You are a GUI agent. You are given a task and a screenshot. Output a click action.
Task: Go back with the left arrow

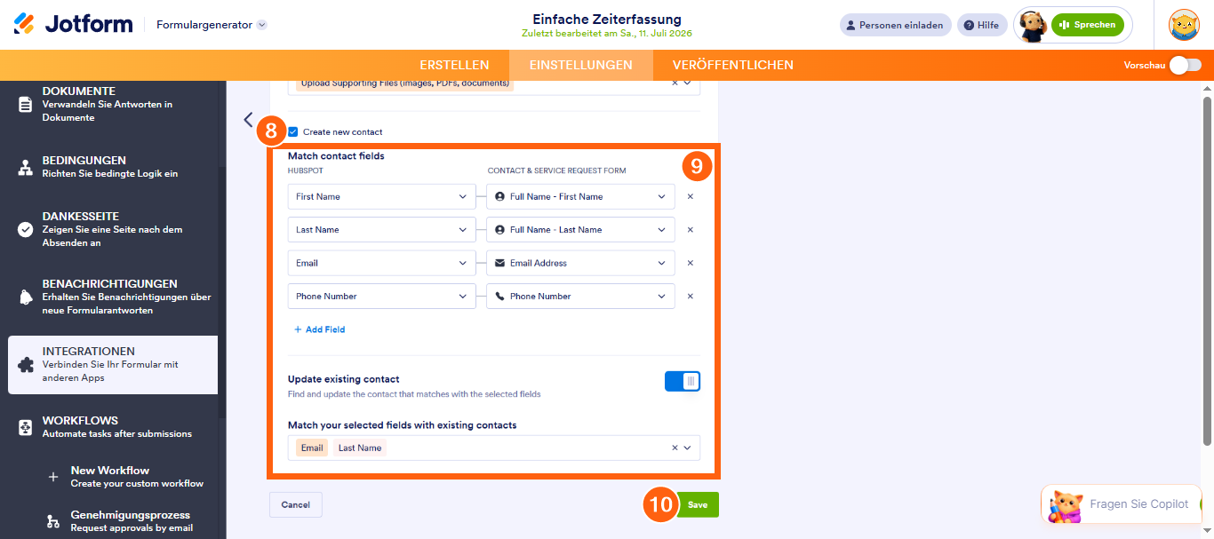click(x=248, y=120)
